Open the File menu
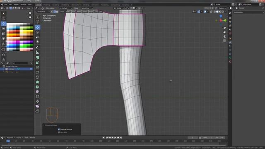The image size is (265, 149). pos(6,5)
